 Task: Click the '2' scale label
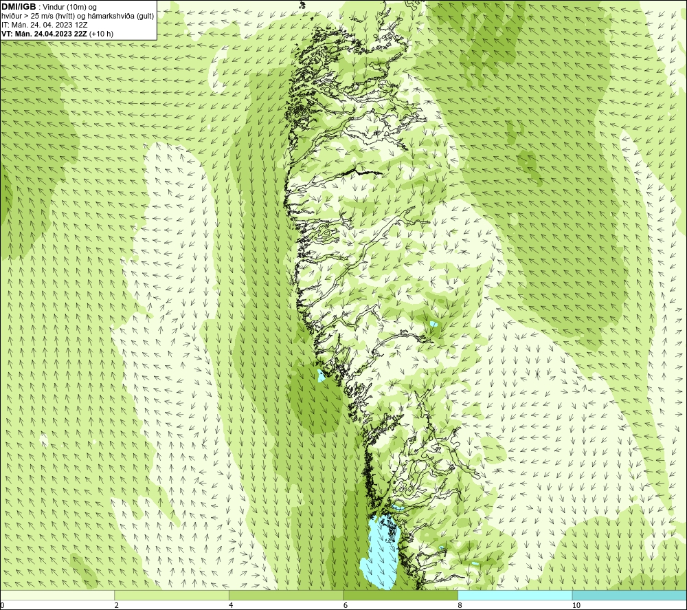click(117, 606)
